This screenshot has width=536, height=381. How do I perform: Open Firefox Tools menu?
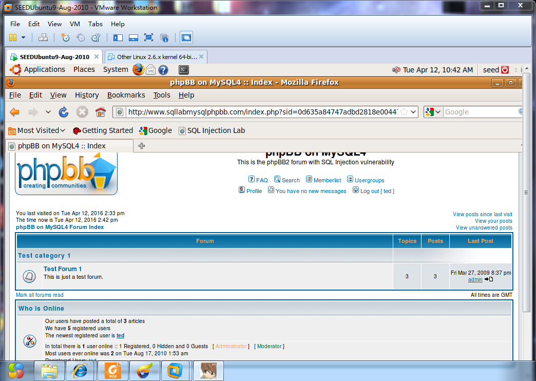[162, 95]
